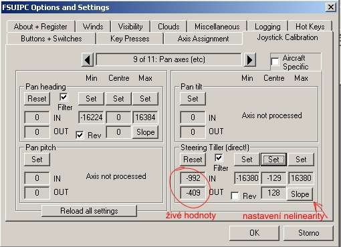Click Set button in Pan tilt
The height and width of the screenshot is (247, 341).
(x=193, y=99)
